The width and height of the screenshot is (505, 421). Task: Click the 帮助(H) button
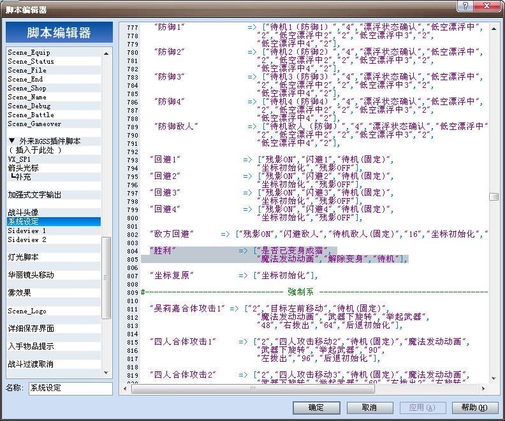pos(475,408)
